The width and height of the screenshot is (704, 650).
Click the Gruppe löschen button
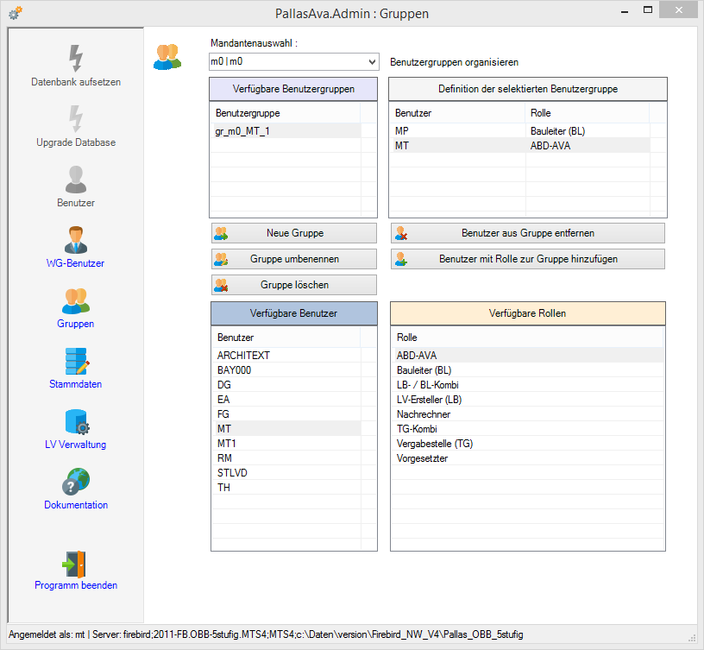(x=294, y=285)
